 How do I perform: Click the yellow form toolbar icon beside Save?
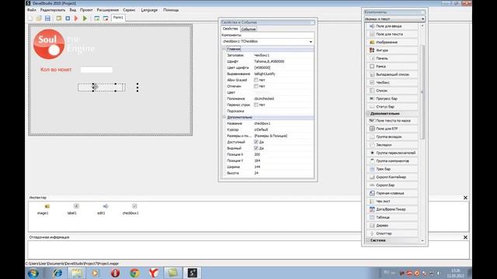point(59,19)
